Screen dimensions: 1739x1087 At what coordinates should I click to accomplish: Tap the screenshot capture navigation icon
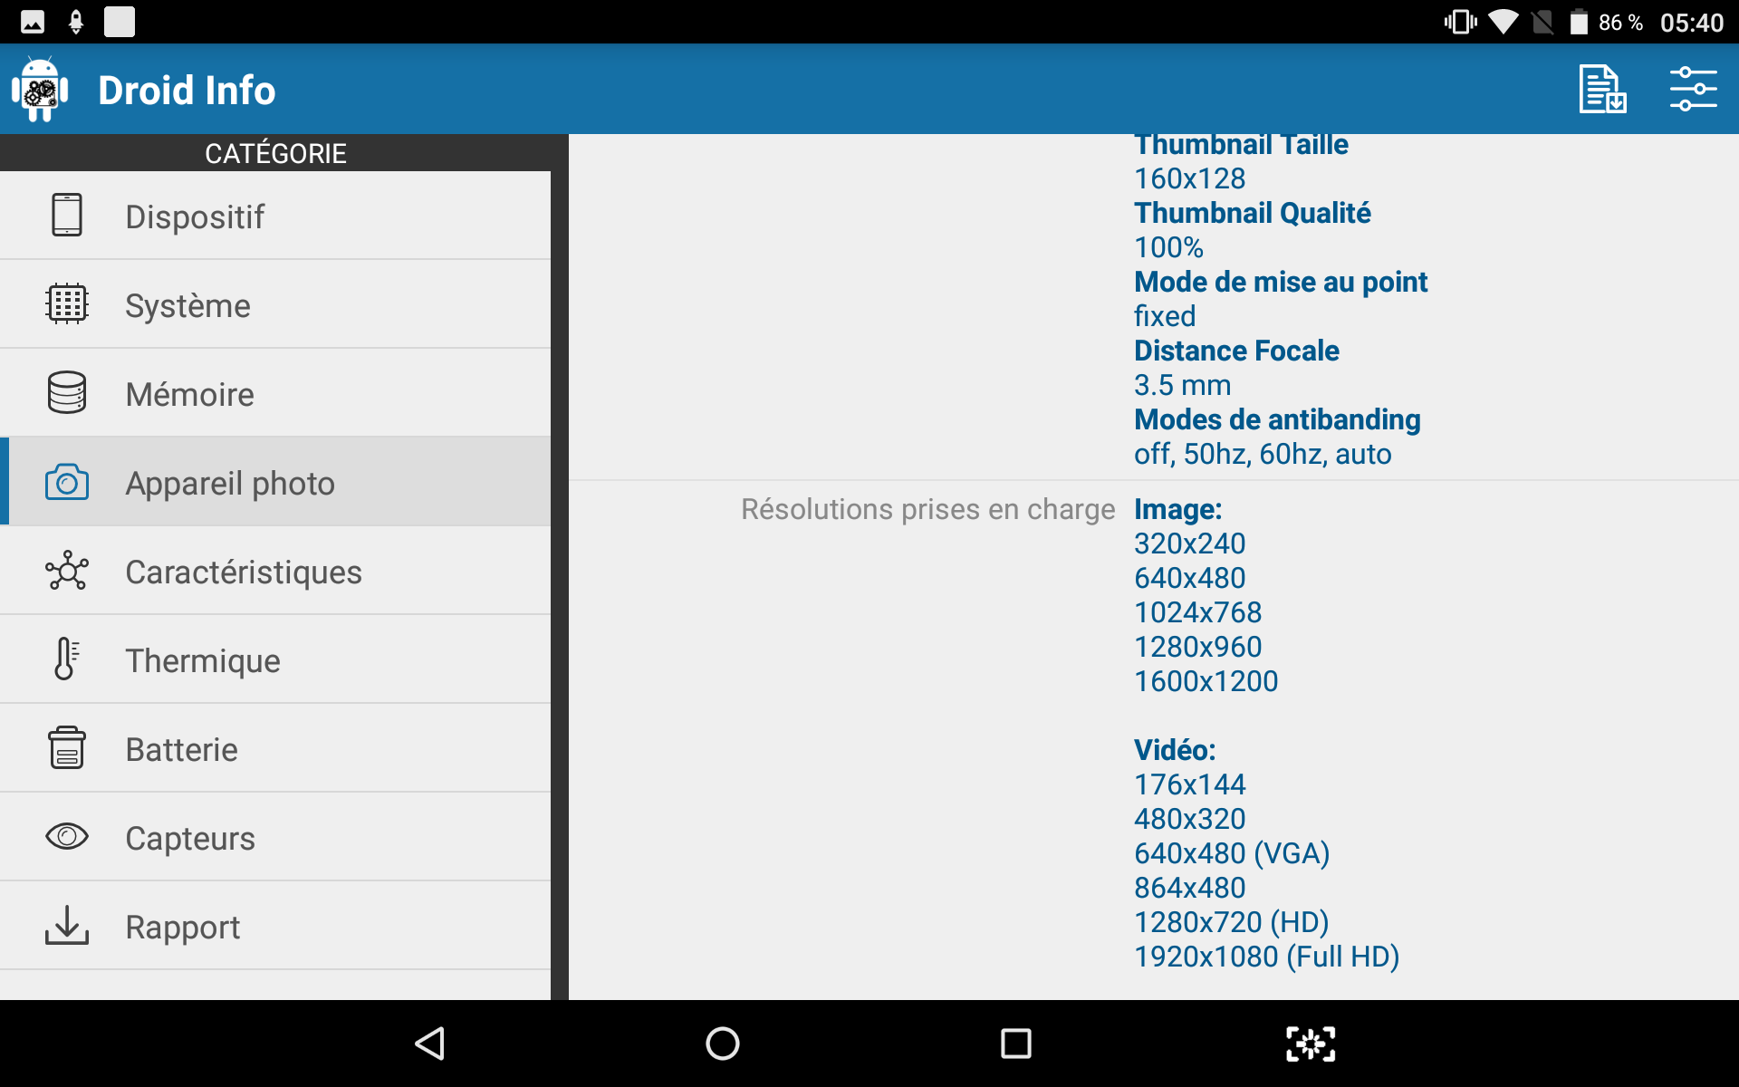click(x=1310, y=1044)
